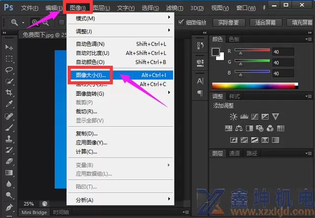Open the layers panel options menu
Viewport: 315px width, 218px height.
coord(309,154)
